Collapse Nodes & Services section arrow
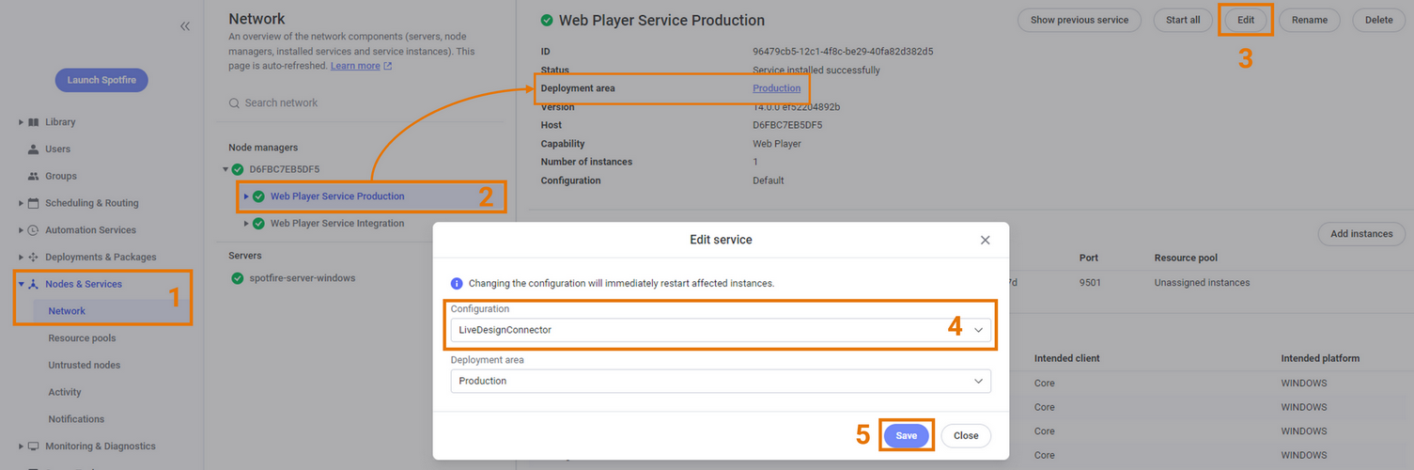1414x470 pixels. click(21, 284)
